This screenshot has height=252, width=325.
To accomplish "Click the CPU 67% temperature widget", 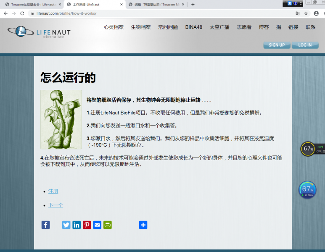I will click(x=312, y=149).
